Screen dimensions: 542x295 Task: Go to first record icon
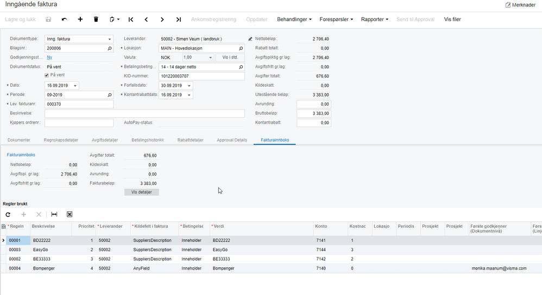131,20
